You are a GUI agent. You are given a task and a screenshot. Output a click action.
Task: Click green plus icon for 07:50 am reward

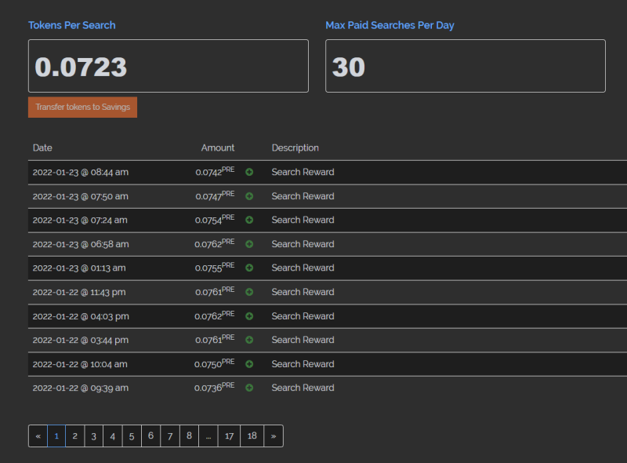249,196
